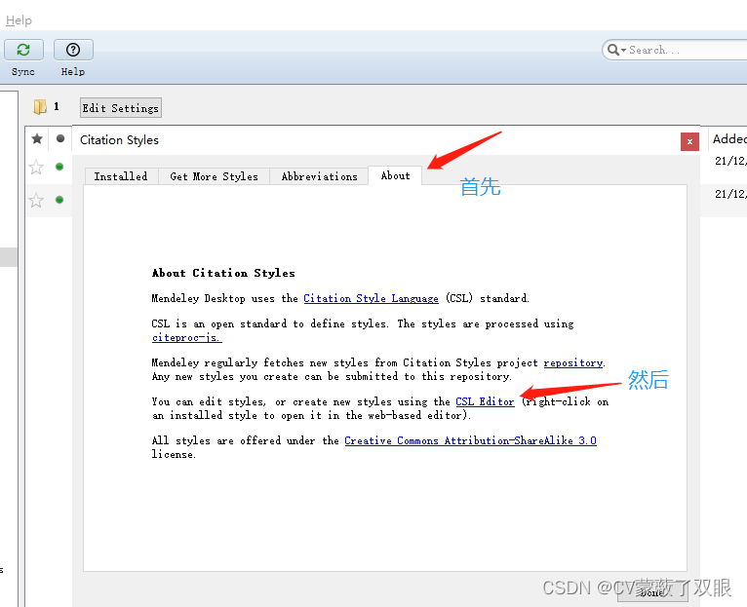Click the folder icon beside Edit Settings
747x607 pixels.
point(40,106)
